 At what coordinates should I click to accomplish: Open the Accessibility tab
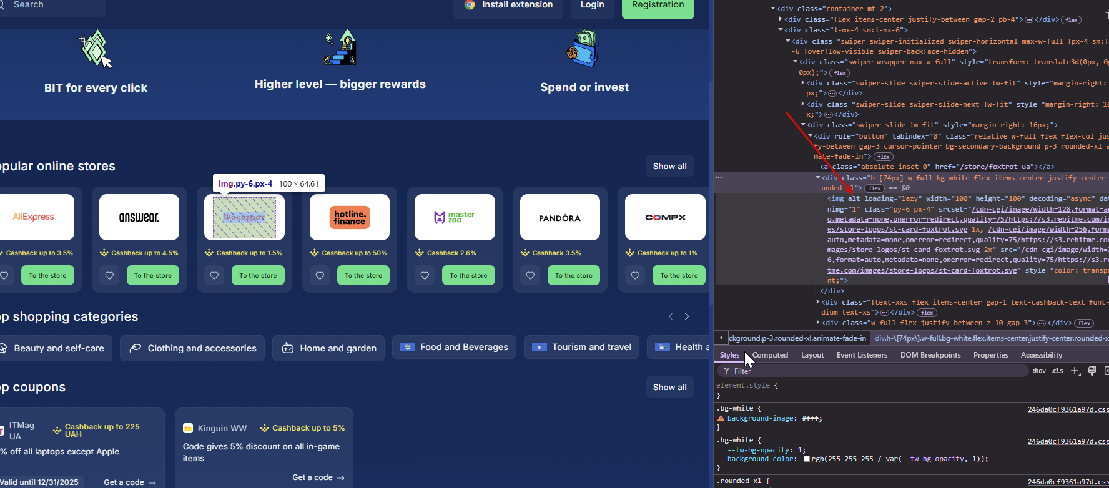coord(1041,355)
